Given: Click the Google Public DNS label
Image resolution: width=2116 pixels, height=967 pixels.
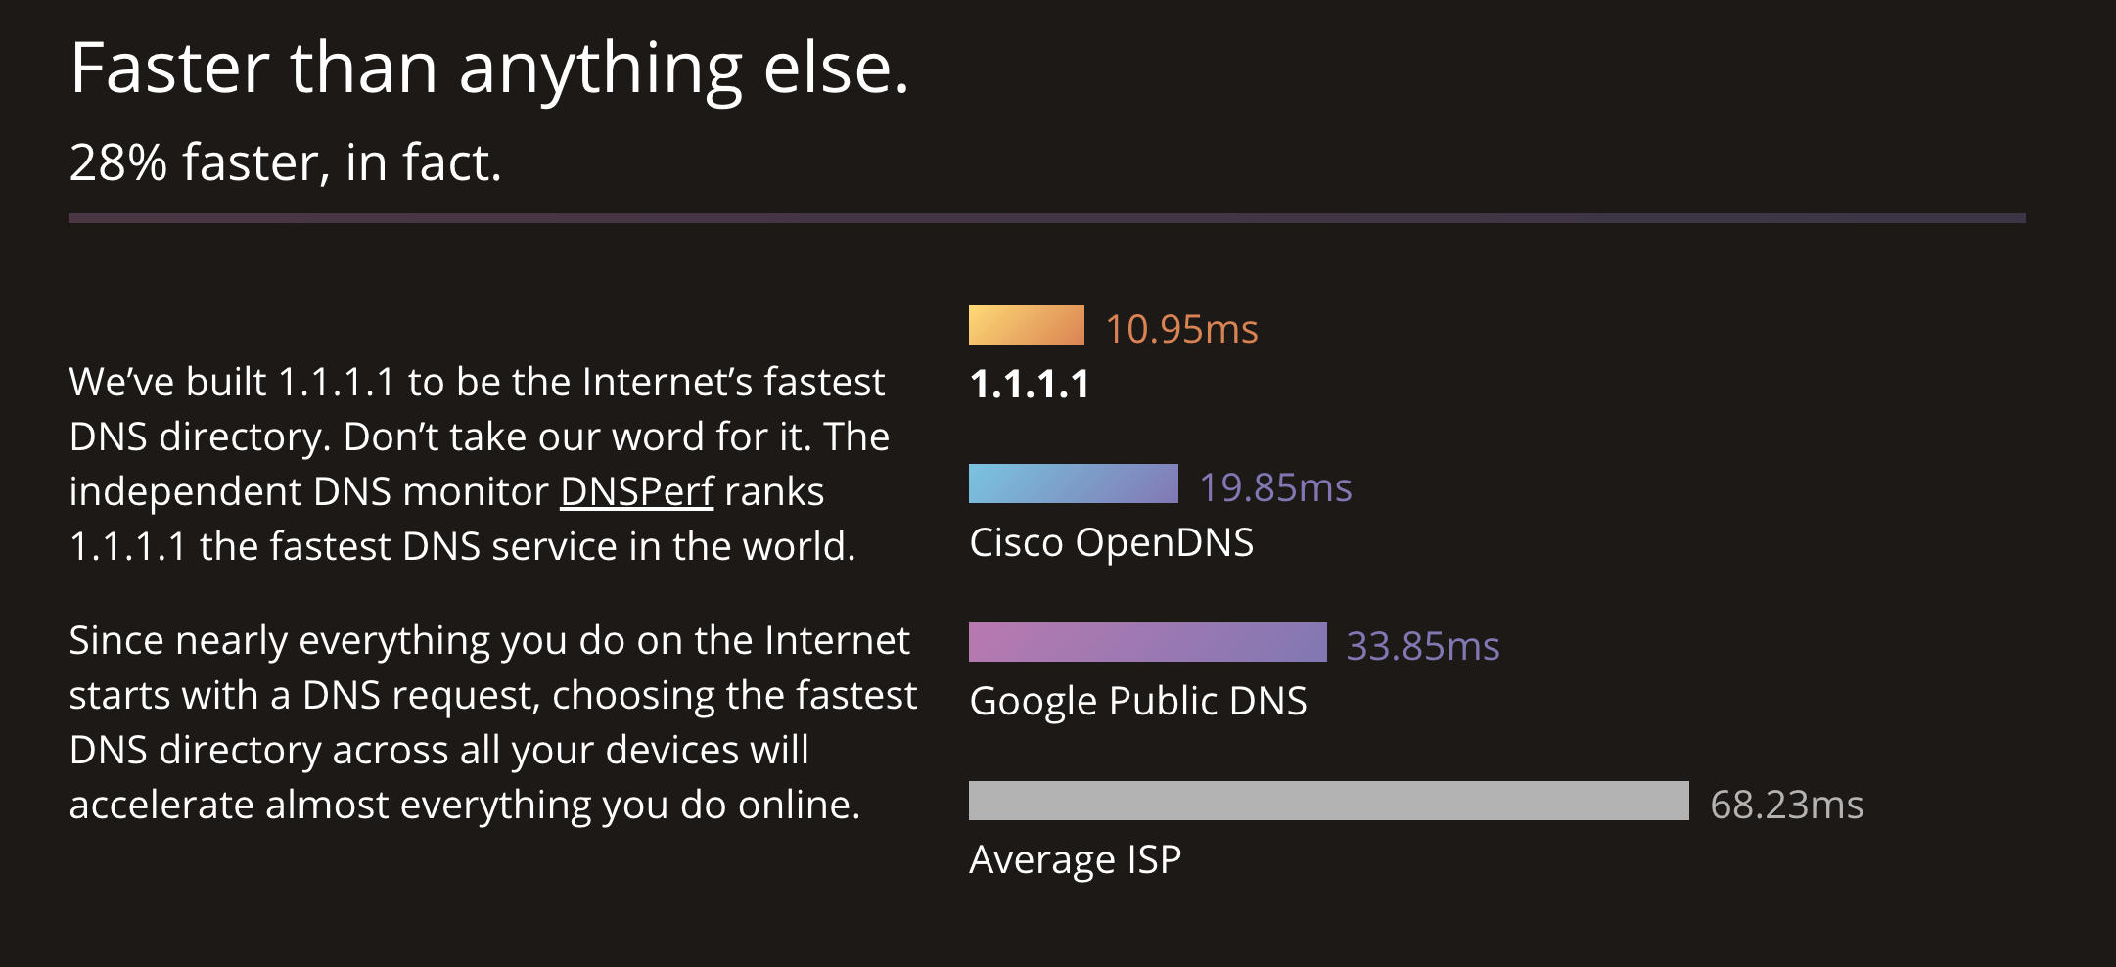Looking at the screenshot, I should (x=1138, y=701).
